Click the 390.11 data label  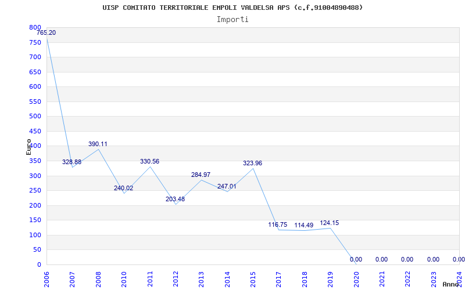coord(98,144)
